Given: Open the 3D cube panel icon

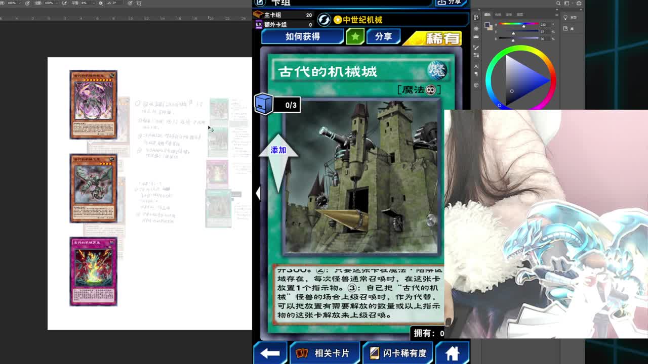Looking at the screenshot, I should [x=476, y=85].
